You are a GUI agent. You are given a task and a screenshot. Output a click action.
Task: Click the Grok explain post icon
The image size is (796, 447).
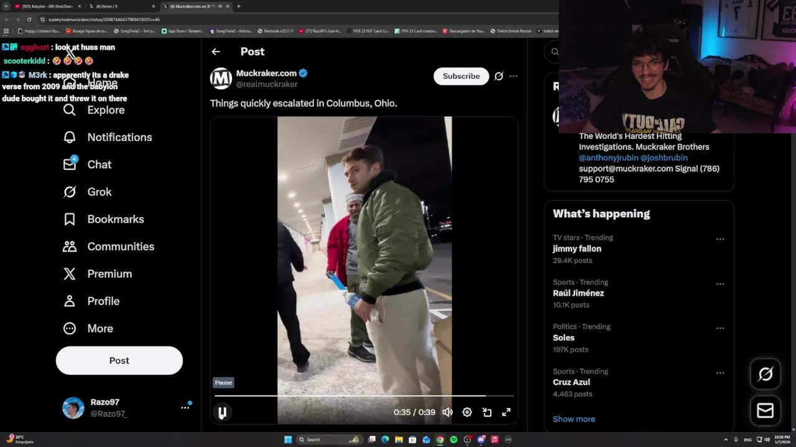[x=499, y=76]
